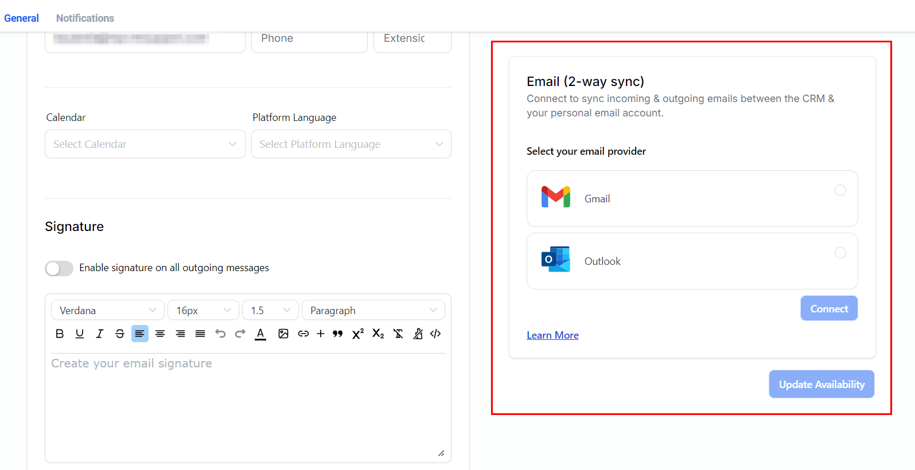Open the Verdana font family dropdown
This screenshot has height=470, width=915.
pos(108,310)
